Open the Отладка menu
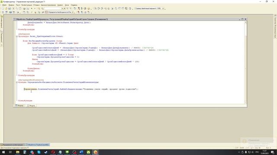The height and width of the screenshot is (155, 277). pos(36,5)
